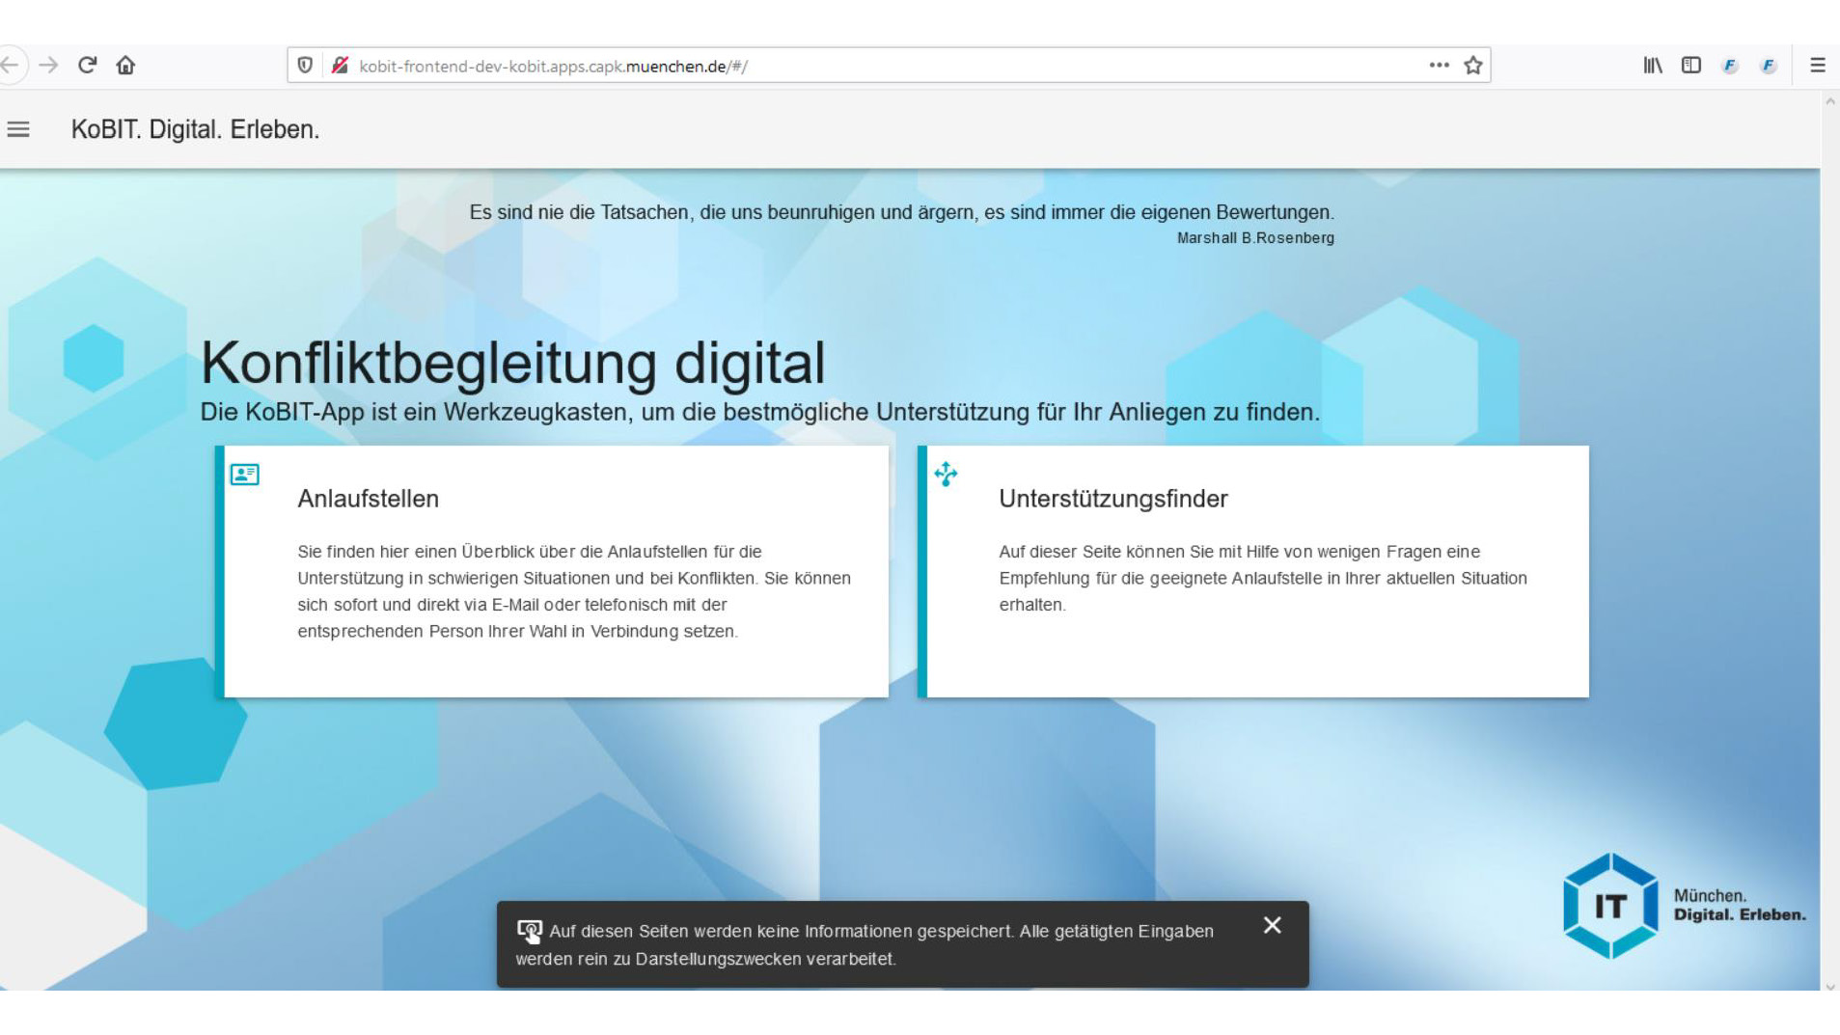Reload the current page
Screen dimensions: 1840x1035
coord(88,66)
